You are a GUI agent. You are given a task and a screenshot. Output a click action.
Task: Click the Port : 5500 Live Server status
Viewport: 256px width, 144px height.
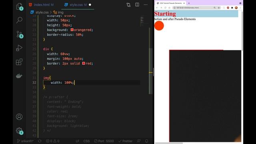click(x=104, y=141)
